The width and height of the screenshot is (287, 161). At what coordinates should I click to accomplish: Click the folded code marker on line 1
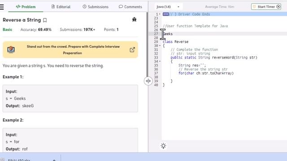coord(165,14)
